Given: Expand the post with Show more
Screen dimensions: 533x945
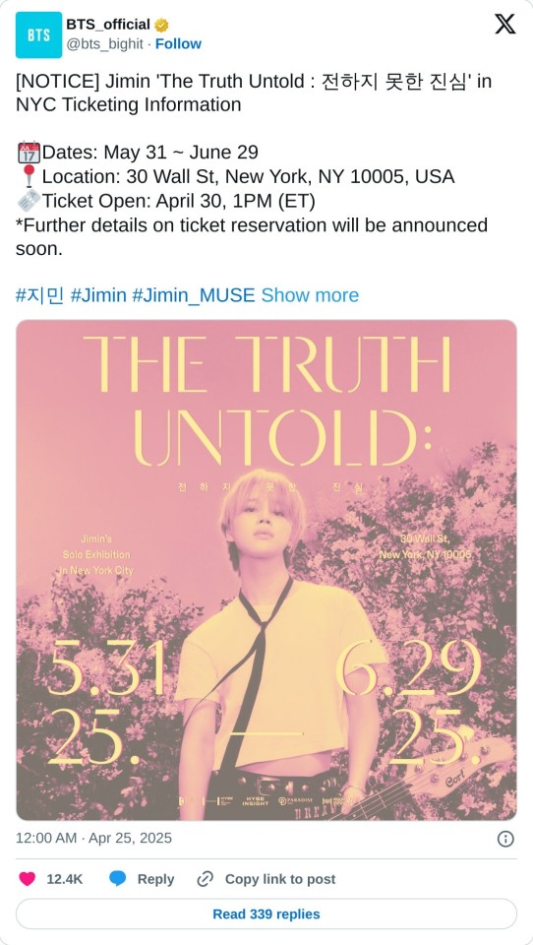Looking at the screenshot, I should tap(310, 295).
